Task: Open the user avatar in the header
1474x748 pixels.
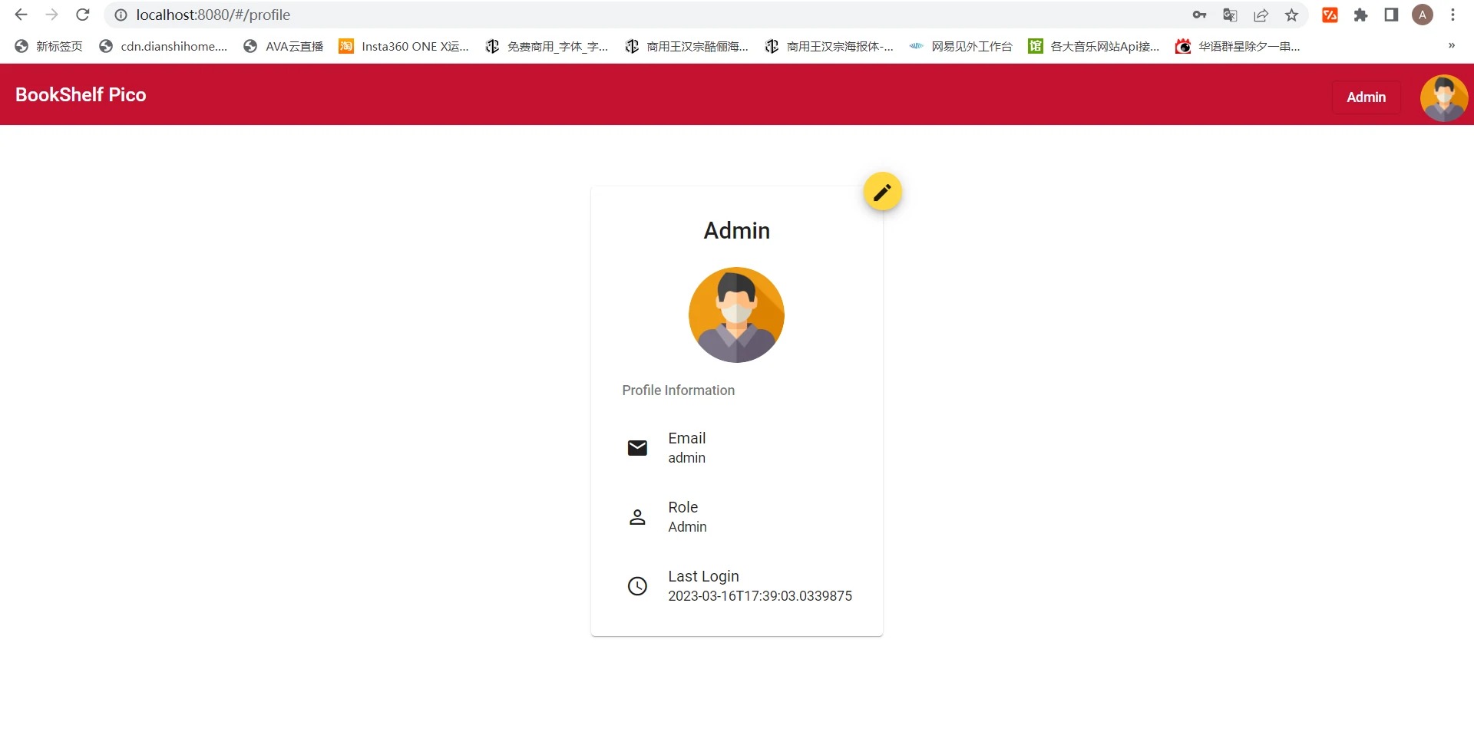Action: [1443, 97]
